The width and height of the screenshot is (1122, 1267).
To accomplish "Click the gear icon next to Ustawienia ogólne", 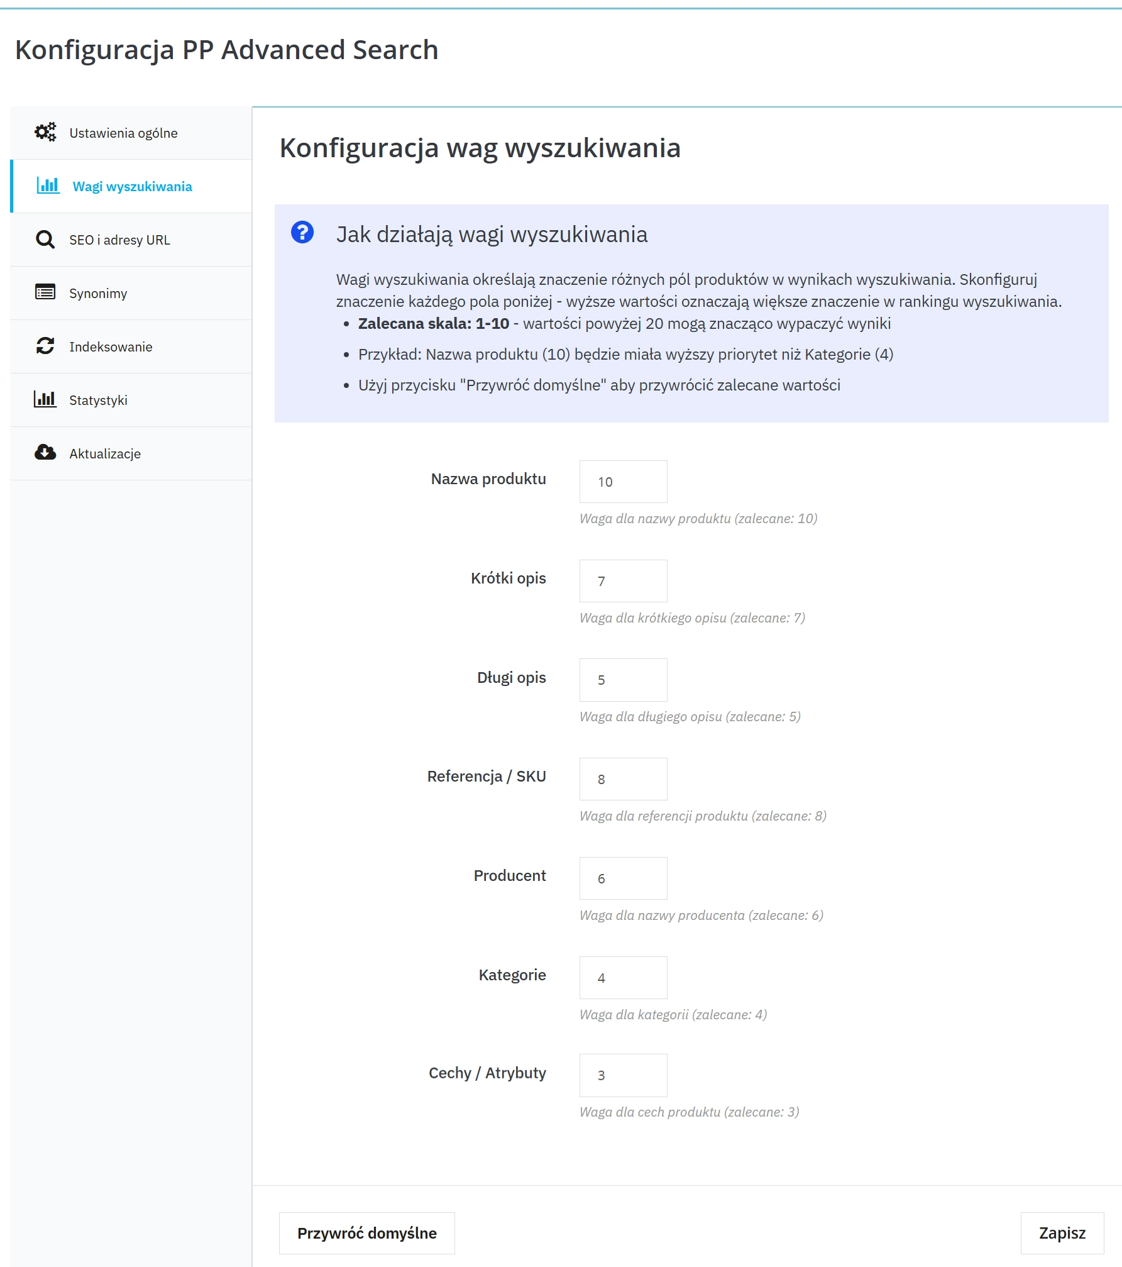I will 45,133.
